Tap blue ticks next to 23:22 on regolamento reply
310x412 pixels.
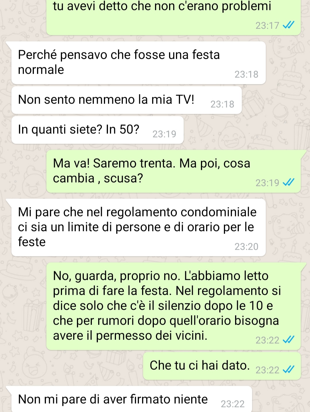click(x=288, y=340)
